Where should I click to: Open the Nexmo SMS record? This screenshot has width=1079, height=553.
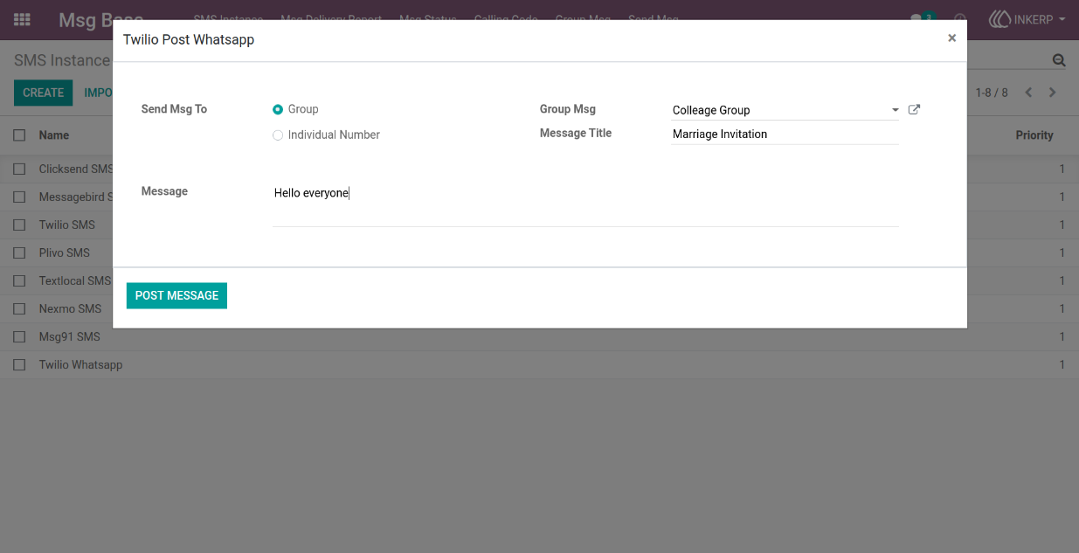pyautogui.click(x=70, y=308)
